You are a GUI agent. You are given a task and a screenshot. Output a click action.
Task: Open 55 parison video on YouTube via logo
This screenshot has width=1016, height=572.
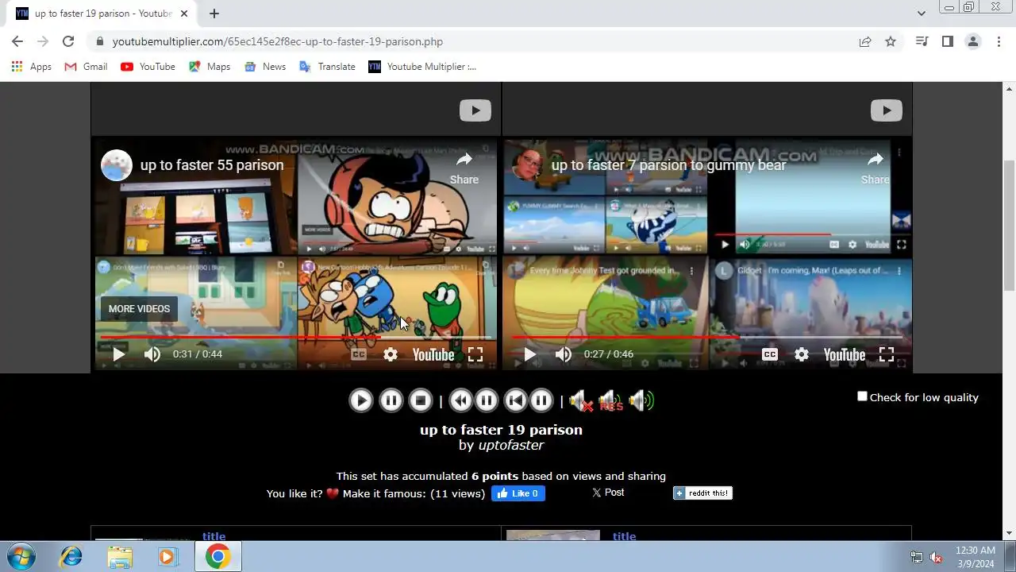tap(433, 354)
